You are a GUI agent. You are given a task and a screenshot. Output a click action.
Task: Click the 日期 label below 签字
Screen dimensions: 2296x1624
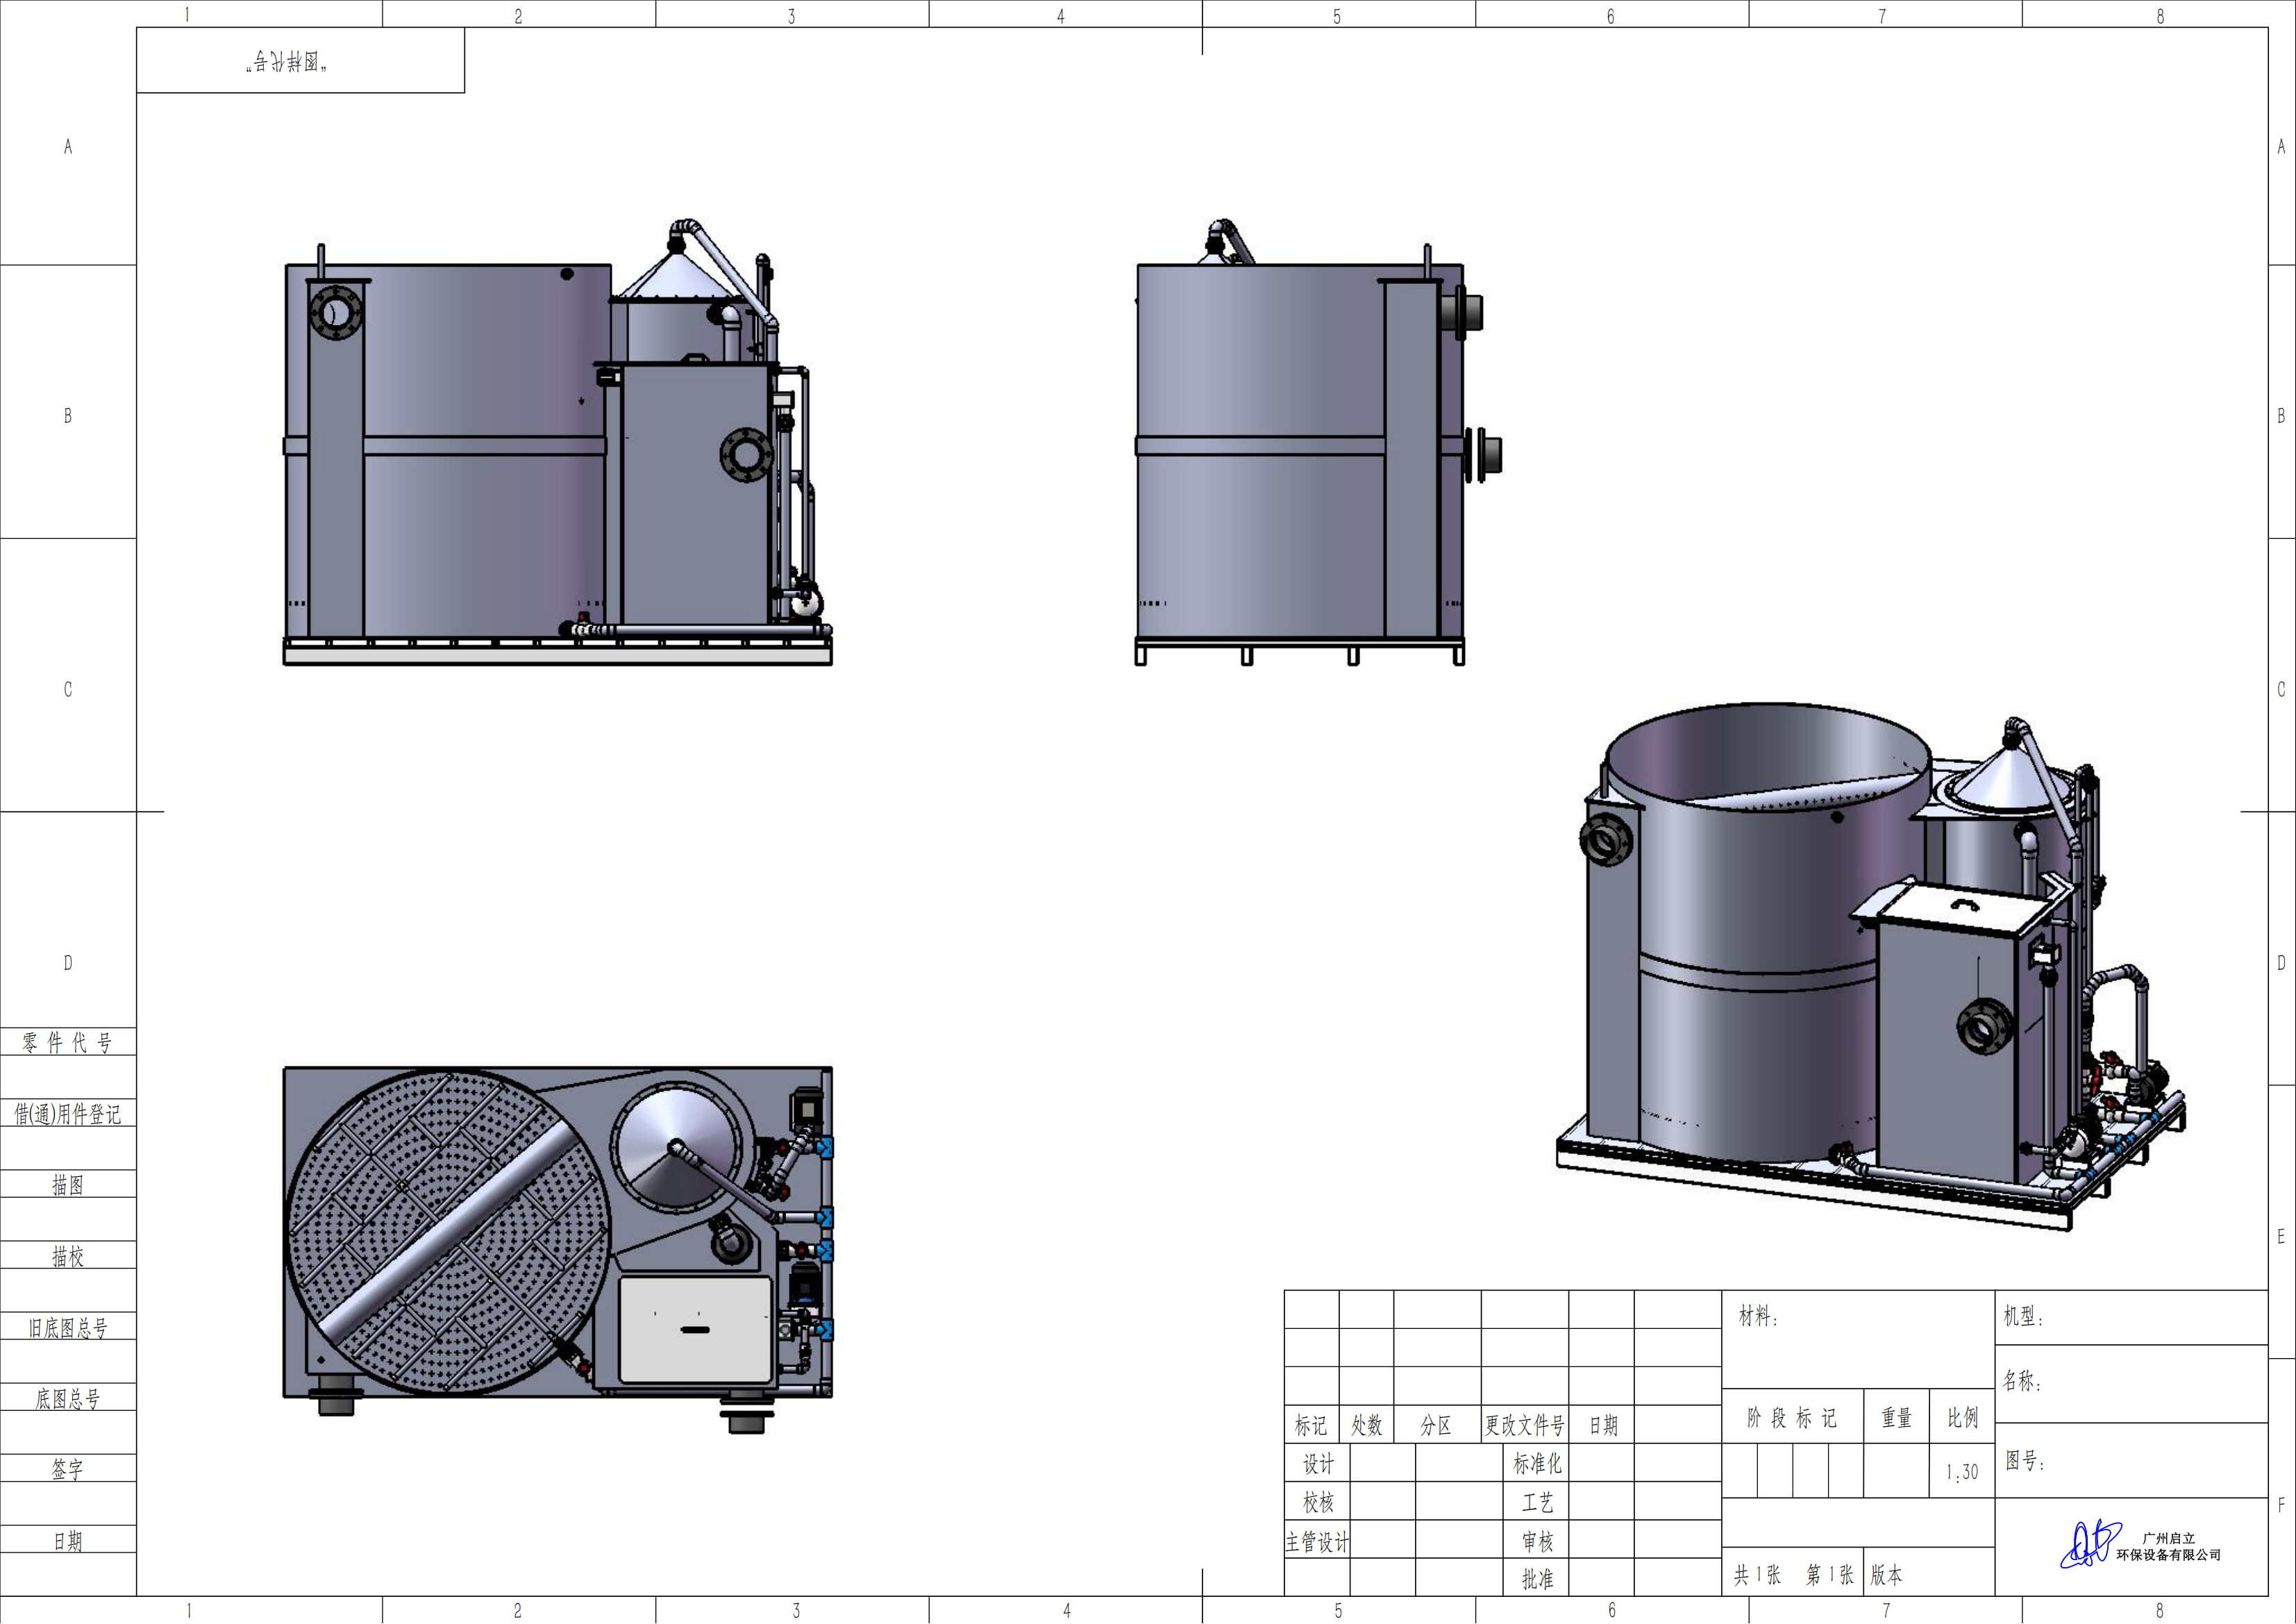(x=68, y=1540)
